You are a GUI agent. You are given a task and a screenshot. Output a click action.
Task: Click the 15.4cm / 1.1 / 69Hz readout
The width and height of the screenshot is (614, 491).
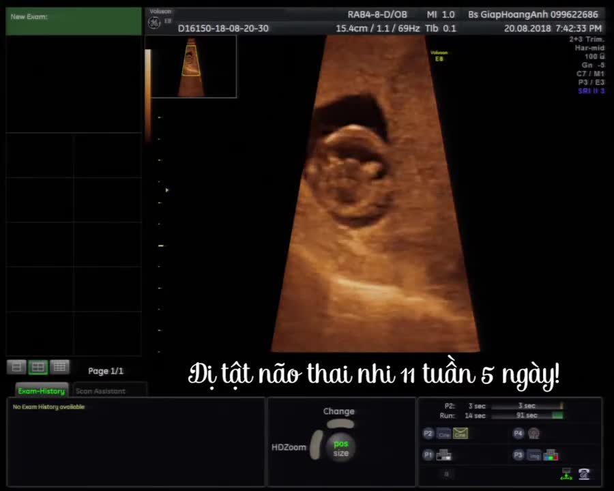(x=377, y=28)
